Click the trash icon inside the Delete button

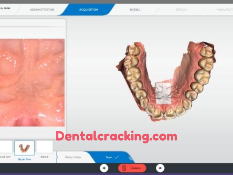[x=124, y=168]
